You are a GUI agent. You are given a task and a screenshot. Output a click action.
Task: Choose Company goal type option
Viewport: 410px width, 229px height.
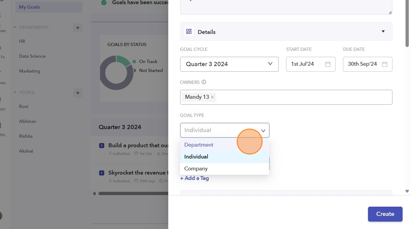[x=196, y=169]
